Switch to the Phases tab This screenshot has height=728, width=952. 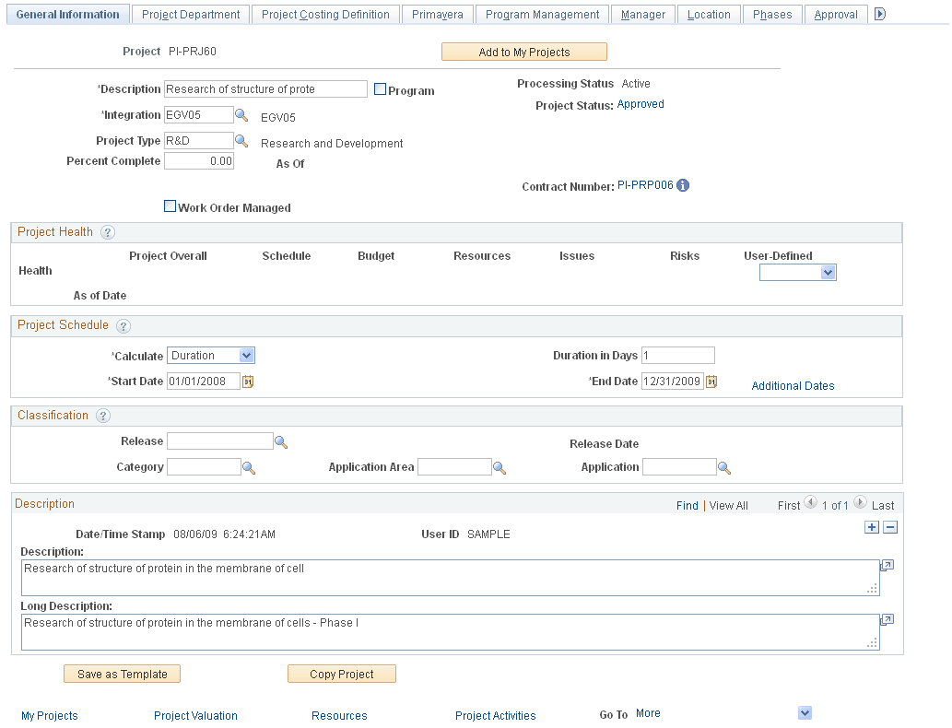(x=772, y=14)
